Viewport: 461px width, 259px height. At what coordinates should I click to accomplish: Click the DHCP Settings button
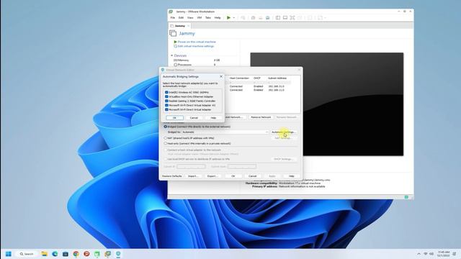(x=284, y=159)
